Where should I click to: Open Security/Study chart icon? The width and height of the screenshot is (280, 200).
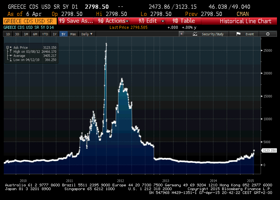point(195,34)
